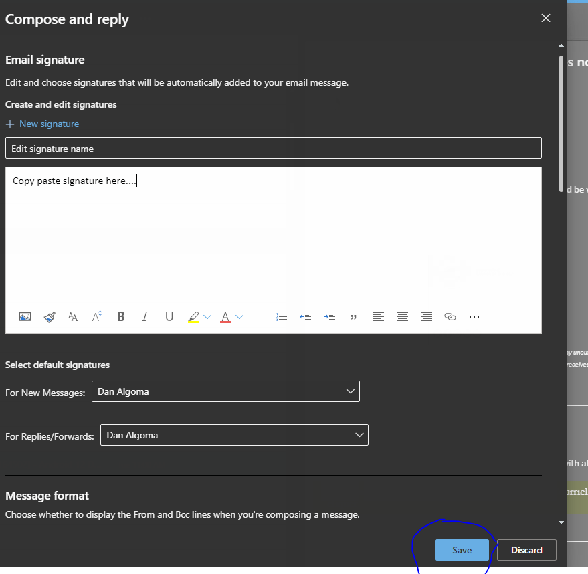Screen dimensions: 588x574
Task: Click the Edit signature name field
Action: pos(273,149)
